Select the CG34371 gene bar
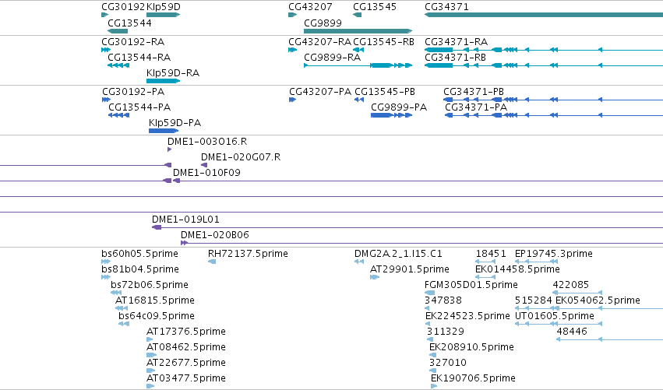The height and width of the screenshot is (390, 663). (544, 15)
